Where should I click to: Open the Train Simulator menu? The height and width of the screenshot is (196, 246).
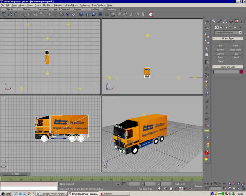click(99, 5)
